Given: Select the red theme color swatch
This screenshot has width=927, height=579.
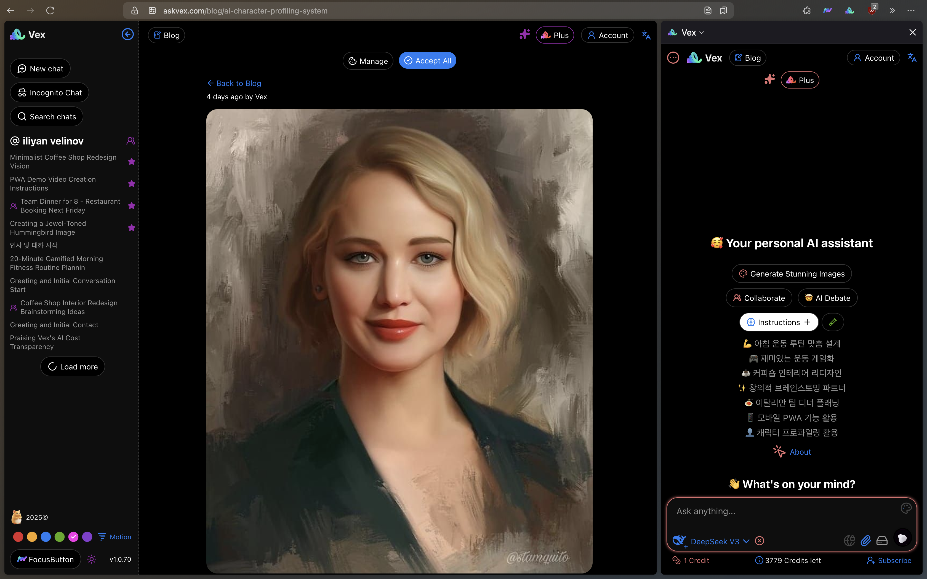Looking at the screenshot, I should click(18, 537).
